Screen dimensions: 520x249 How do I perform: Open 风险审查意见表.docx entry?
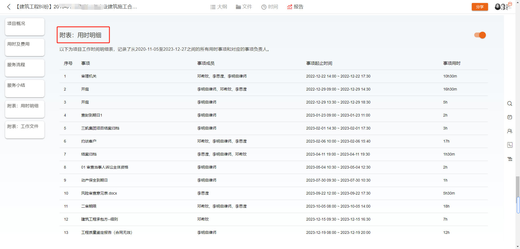tap(99, 193)
